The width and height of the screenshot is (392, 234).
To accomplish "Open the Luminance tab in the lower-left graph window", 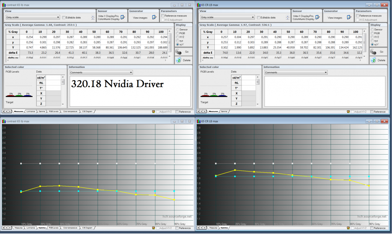I will click(31, 228).
